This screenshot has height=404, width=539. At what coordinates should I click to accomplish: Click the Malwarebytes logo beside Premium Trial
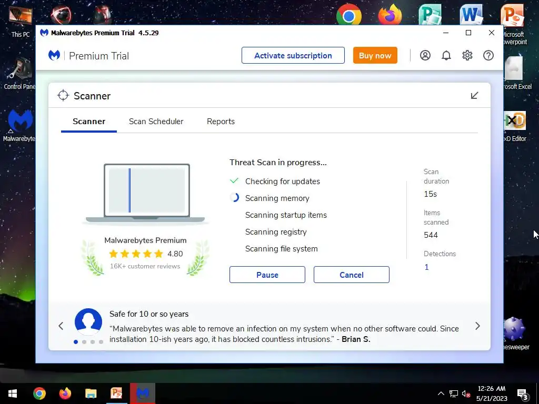[x=54, y=55]
